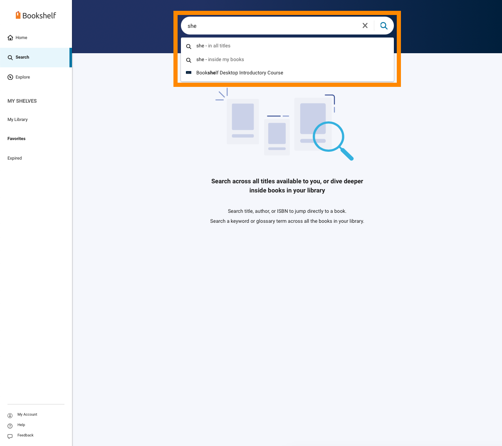Image resolution: width=502 pixels, height=446 pixels.
Task: Go to Home via the house icon
Action: 10,38
